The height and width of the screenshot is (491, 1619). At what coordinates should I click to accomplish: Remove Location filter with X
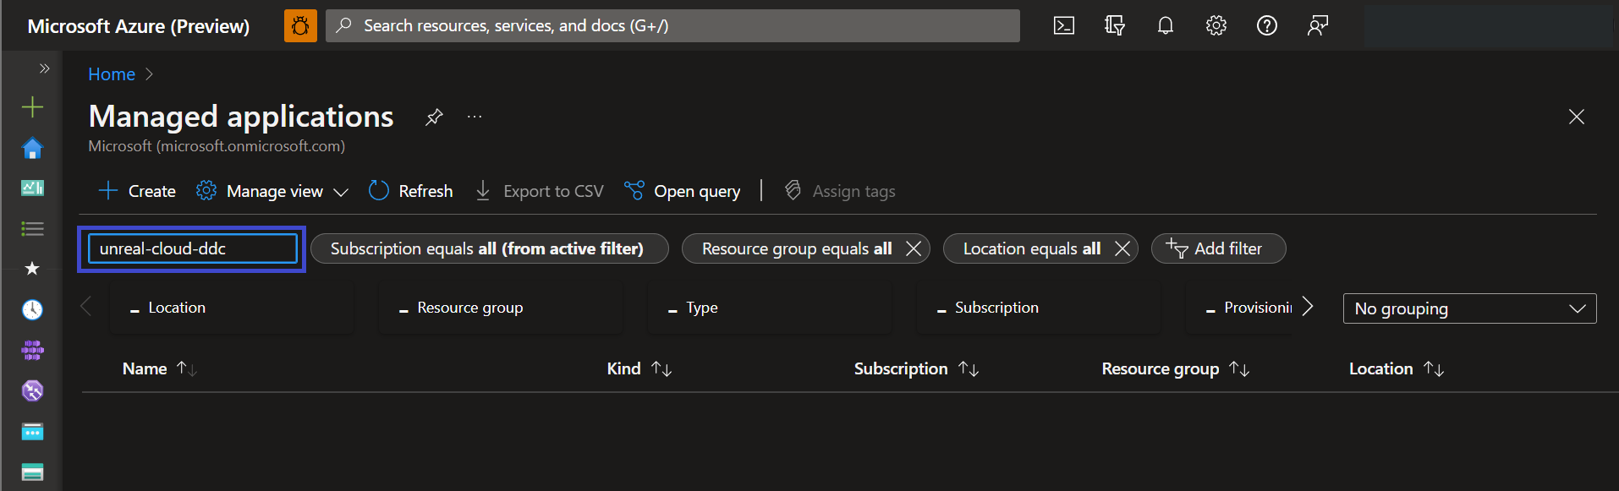click(1122, 248)
